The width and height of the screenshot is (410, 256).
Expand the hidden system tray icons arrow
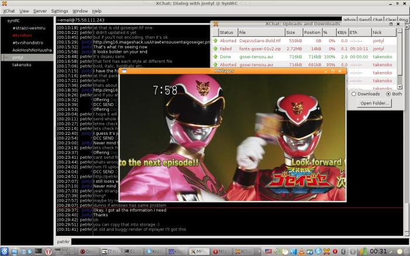pos(259,251)
